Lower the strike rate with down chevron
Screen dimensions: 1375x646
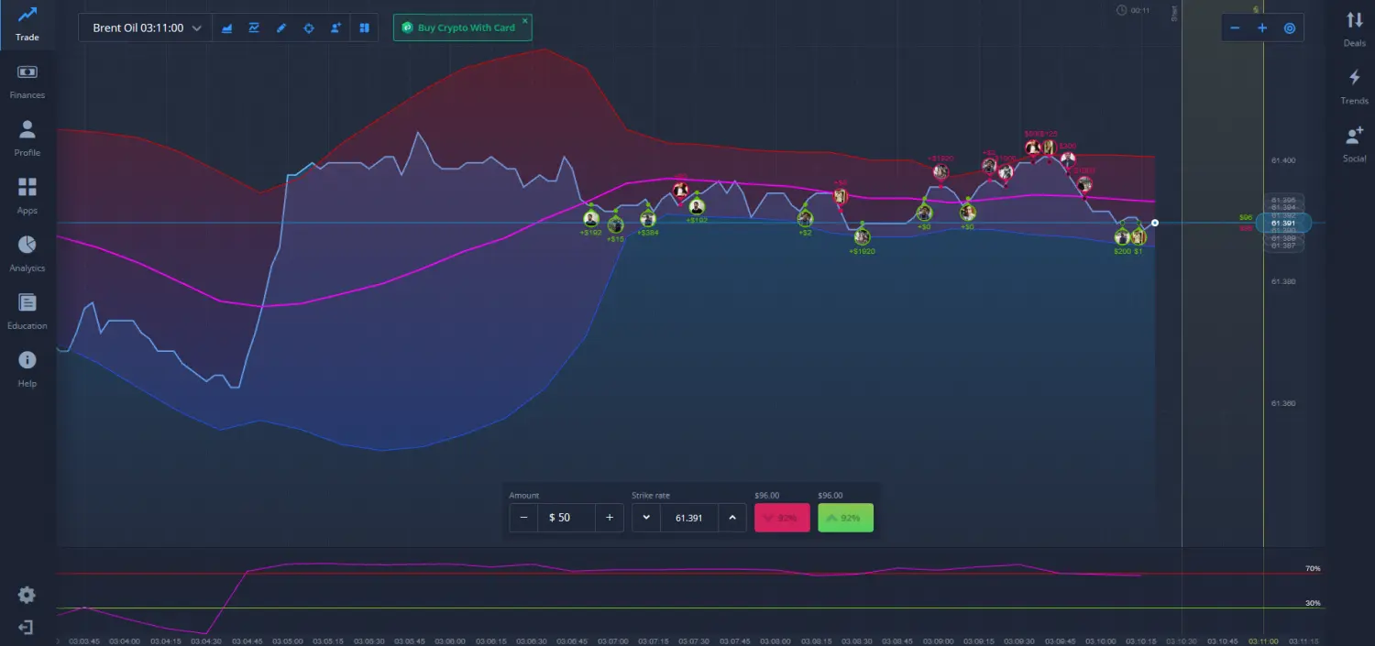pos(646,518)
